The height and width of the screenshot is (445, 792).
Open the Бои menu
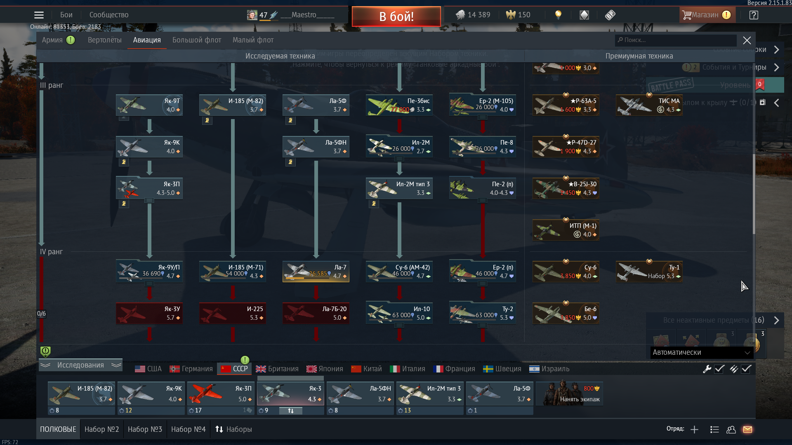click(66, 15)
